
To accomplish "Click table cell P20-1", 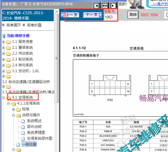I will pyautogui.click(x=83, y=127).
